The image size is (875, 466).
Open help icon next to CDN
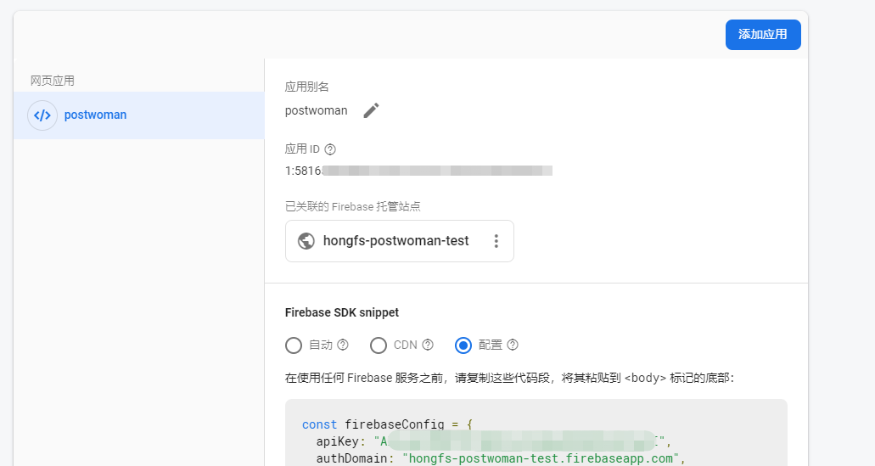coord(428,345)
